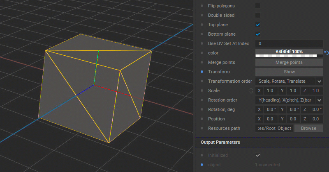This screenshot has height=172, width=329.
Task: Click the color reset arrow icon
Action: pyautogui.click(x=326, y=53)
